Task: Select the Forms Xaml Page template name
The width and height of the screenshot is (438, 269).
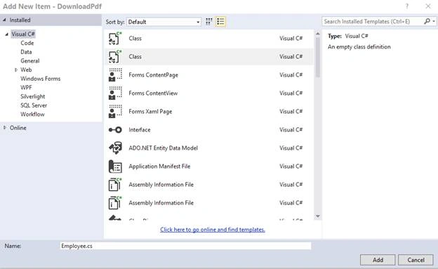Action: (x=150, y=112)
